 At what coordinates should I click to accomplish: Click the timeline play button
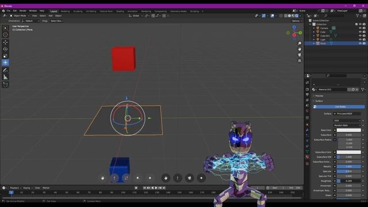click(156, 188)
